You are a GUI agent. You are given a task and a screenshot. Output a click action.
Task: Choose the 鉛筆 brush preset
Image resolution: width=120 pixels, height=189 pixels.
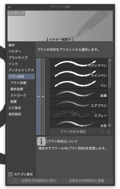[x=79, y=94]
